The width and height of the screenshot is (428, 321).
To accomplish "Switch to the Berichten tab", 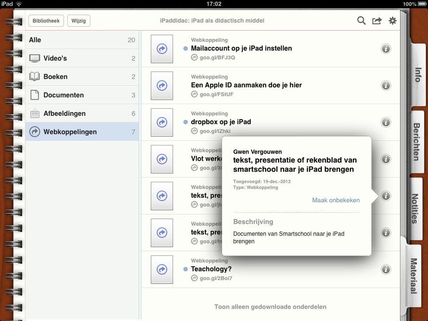I will pyautogui.click(x=418, y=142).
